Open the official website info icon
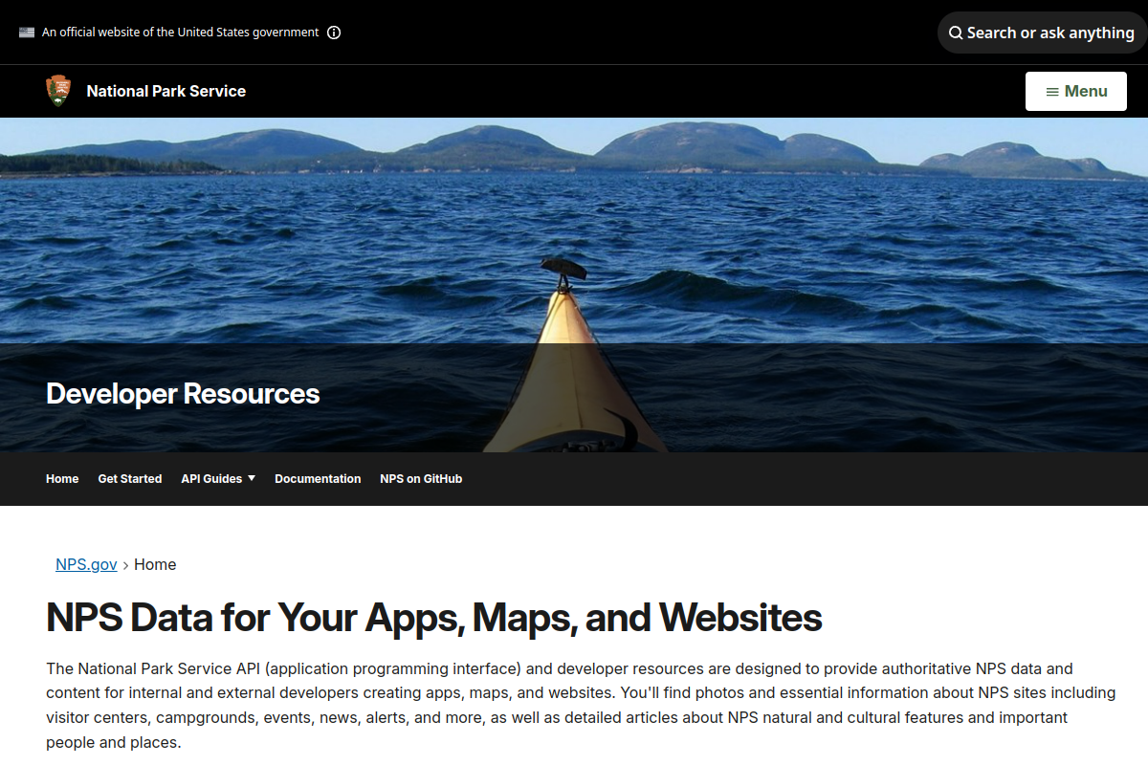Viewport: 1148px width, 765px height. pyautogui.click(x=334, y=33)
